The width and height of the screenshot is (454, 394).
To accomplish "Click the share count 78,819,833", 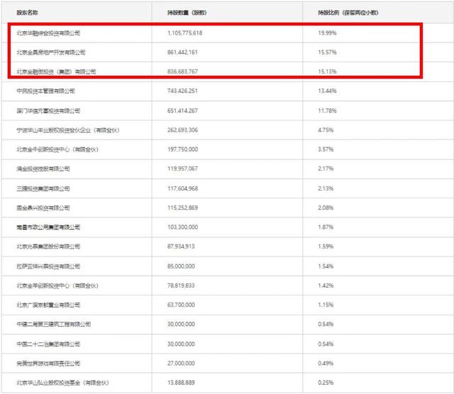I will tap(181, 286).
